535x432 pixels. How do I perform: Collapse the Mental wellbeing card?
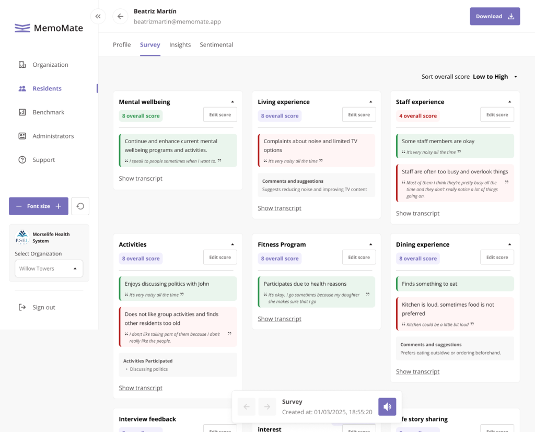tap(232, 102)
